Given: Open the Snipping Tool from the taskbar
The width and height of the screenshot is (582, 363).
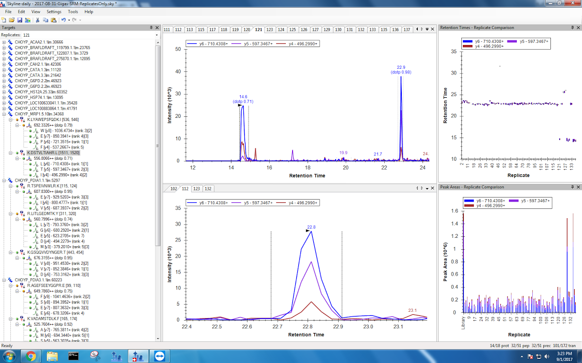Looking at the screenshot, I should coord(95,356).
